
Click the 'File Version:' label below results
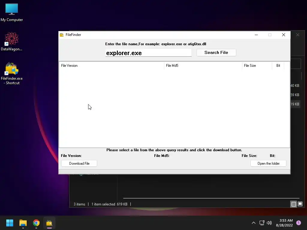71,156
